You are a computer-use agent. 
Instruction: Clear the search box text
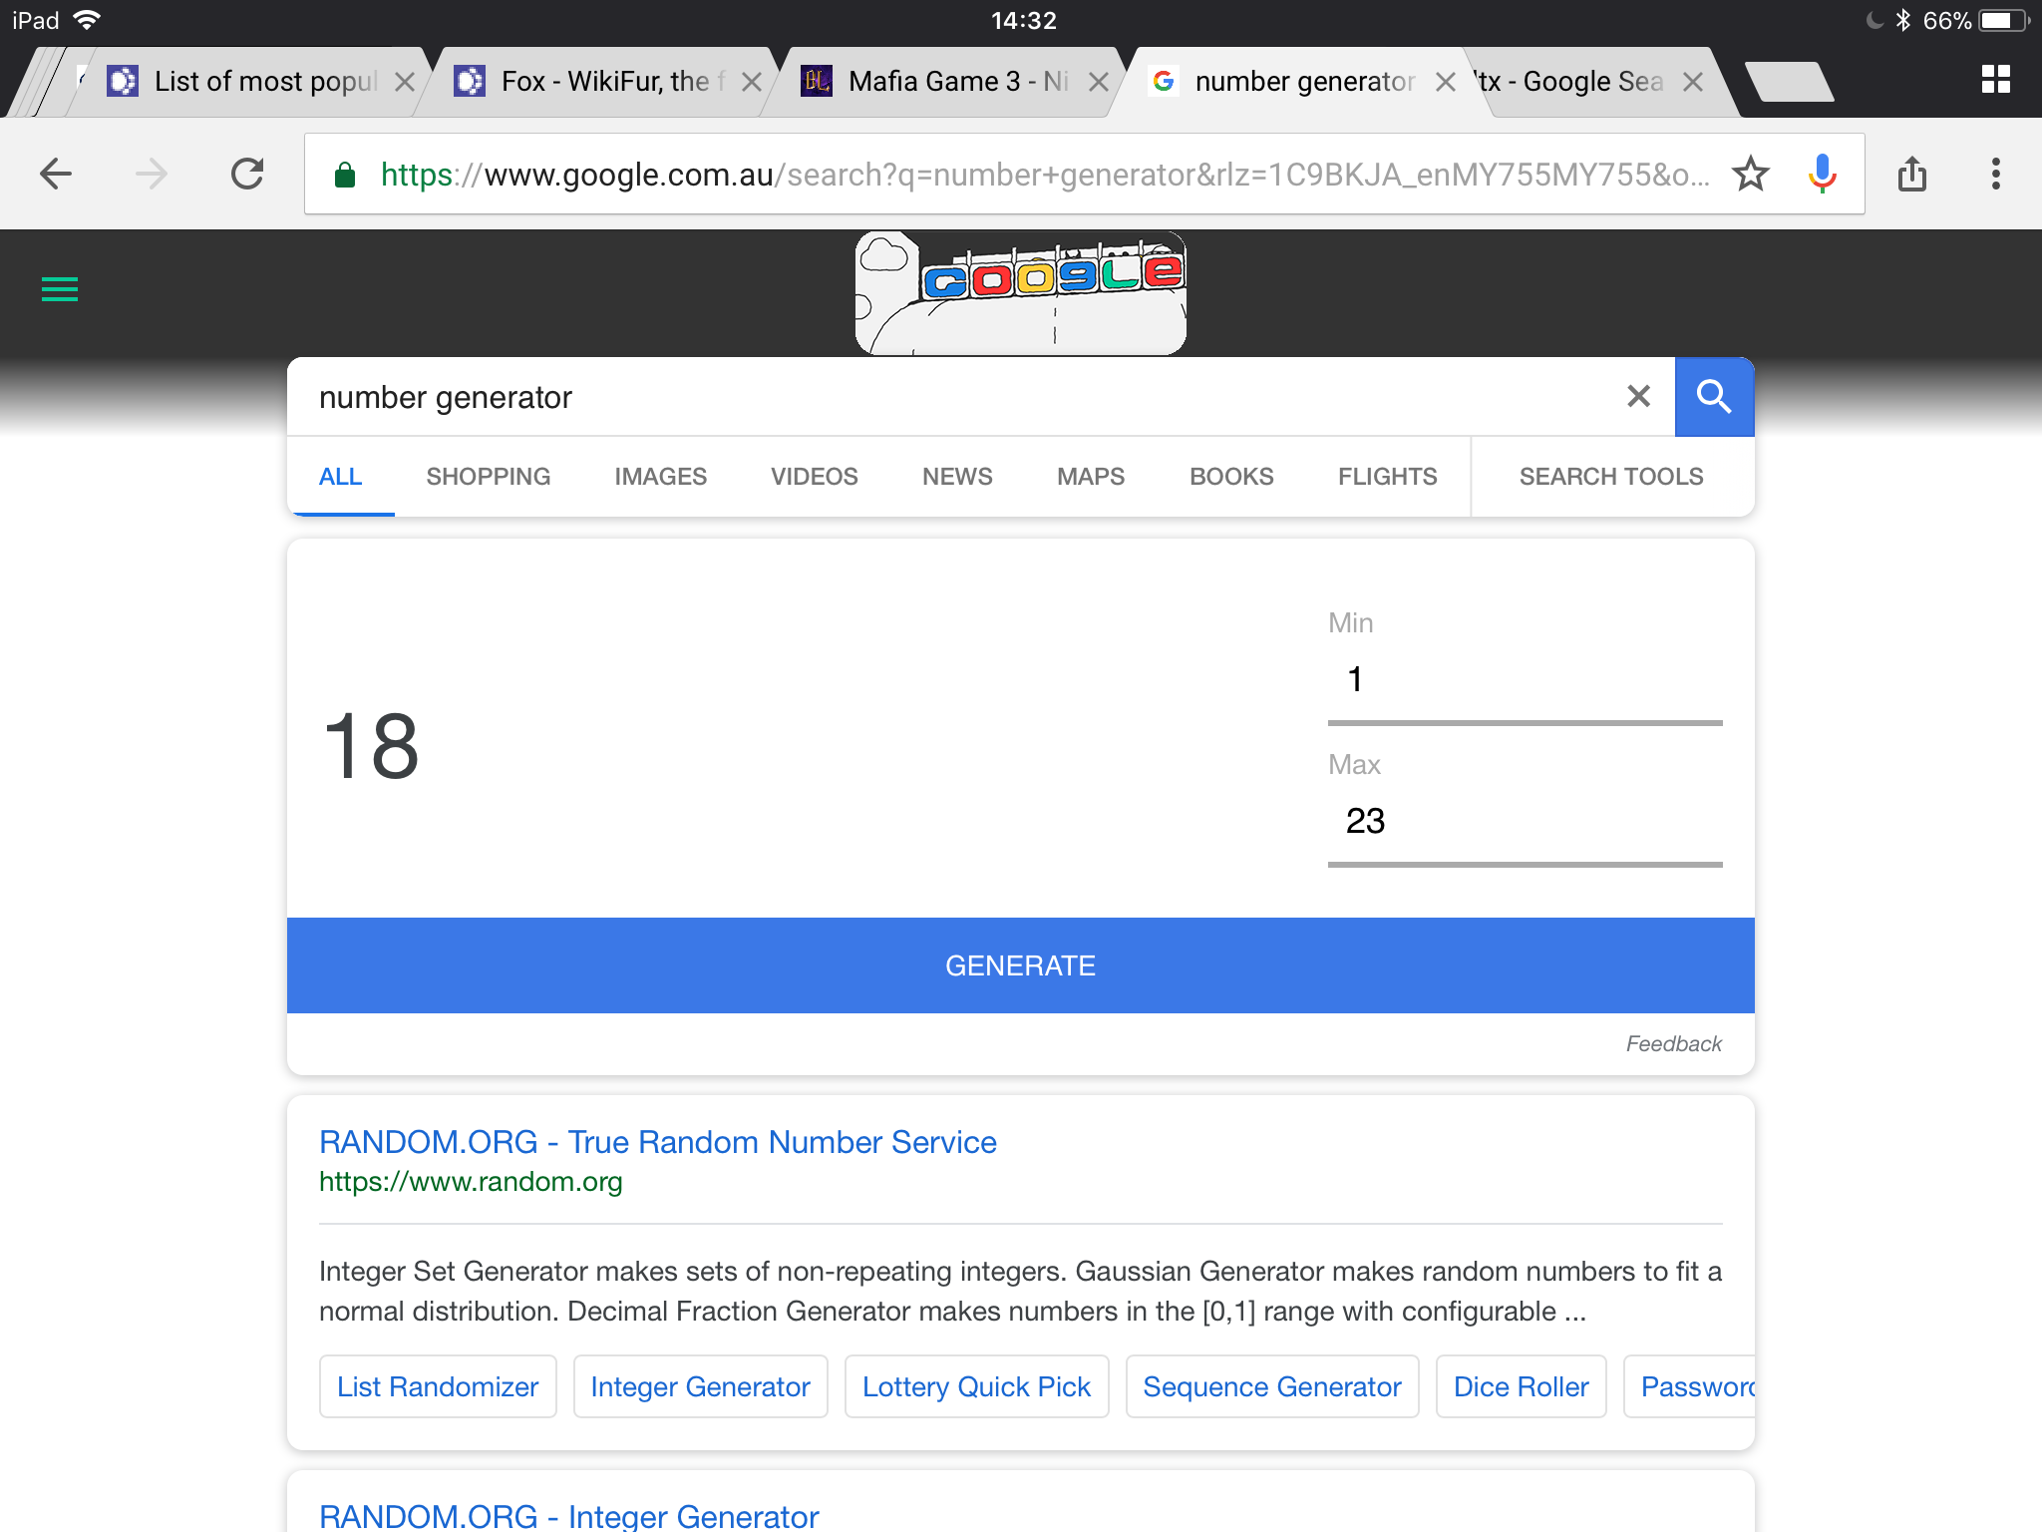click(x=1638, y=397)
